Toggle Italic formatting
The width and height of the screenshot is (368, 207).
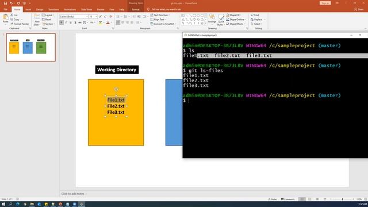[66, 22]
